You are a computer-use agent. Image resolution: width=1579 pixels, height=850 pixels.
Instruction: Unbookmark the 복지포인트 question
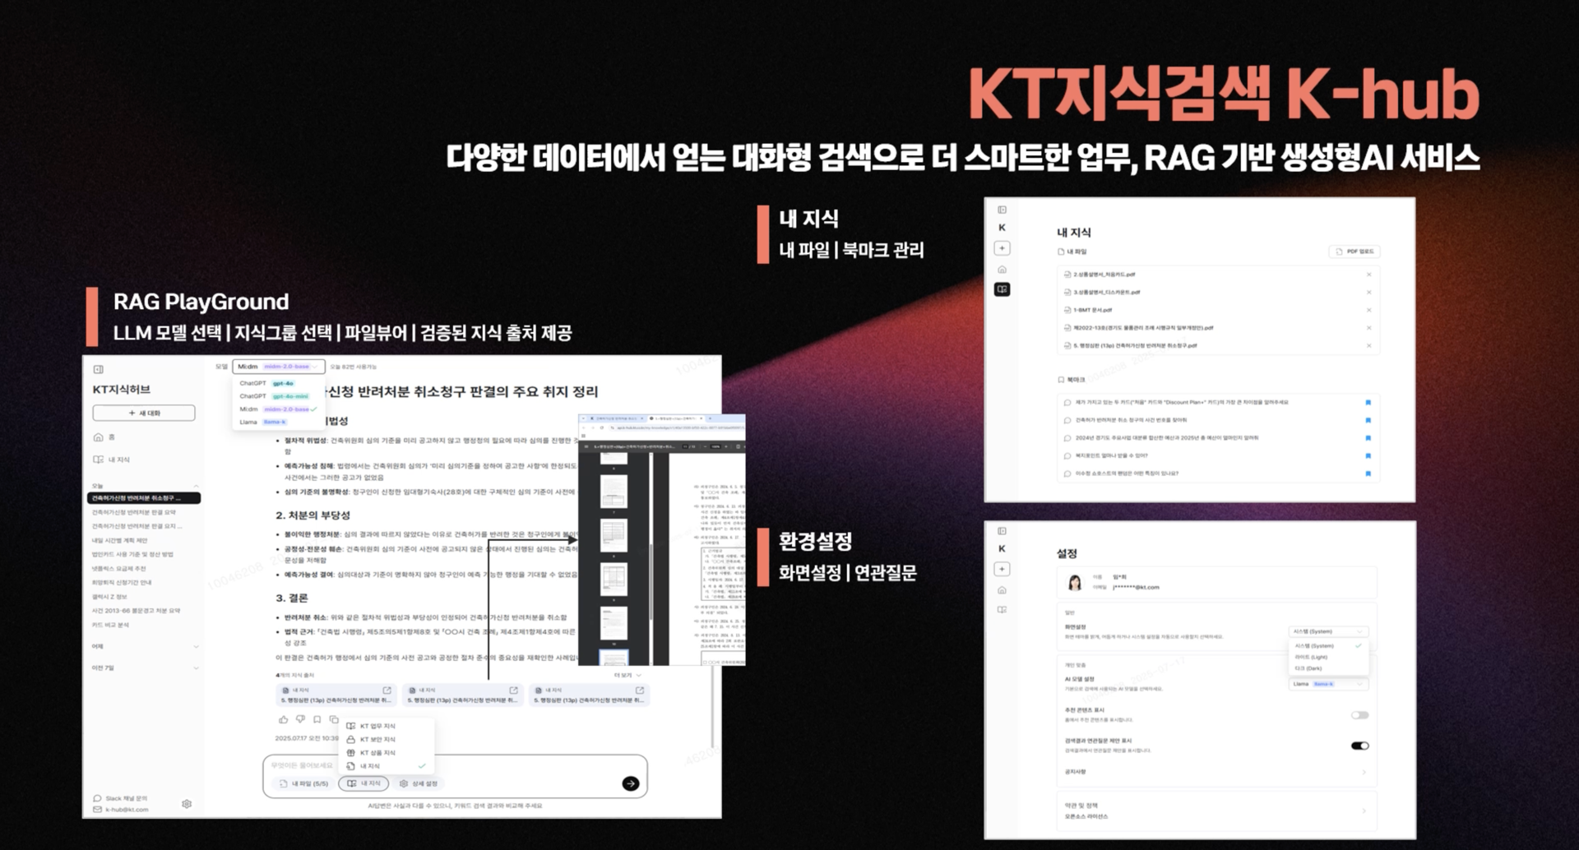[1368, 455]
